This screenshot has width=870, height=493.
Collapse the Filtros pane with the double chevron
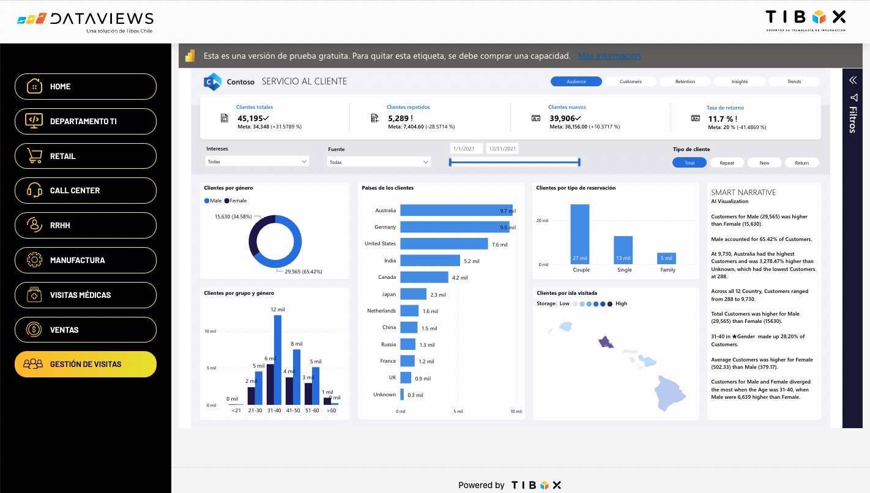point(853,80)
